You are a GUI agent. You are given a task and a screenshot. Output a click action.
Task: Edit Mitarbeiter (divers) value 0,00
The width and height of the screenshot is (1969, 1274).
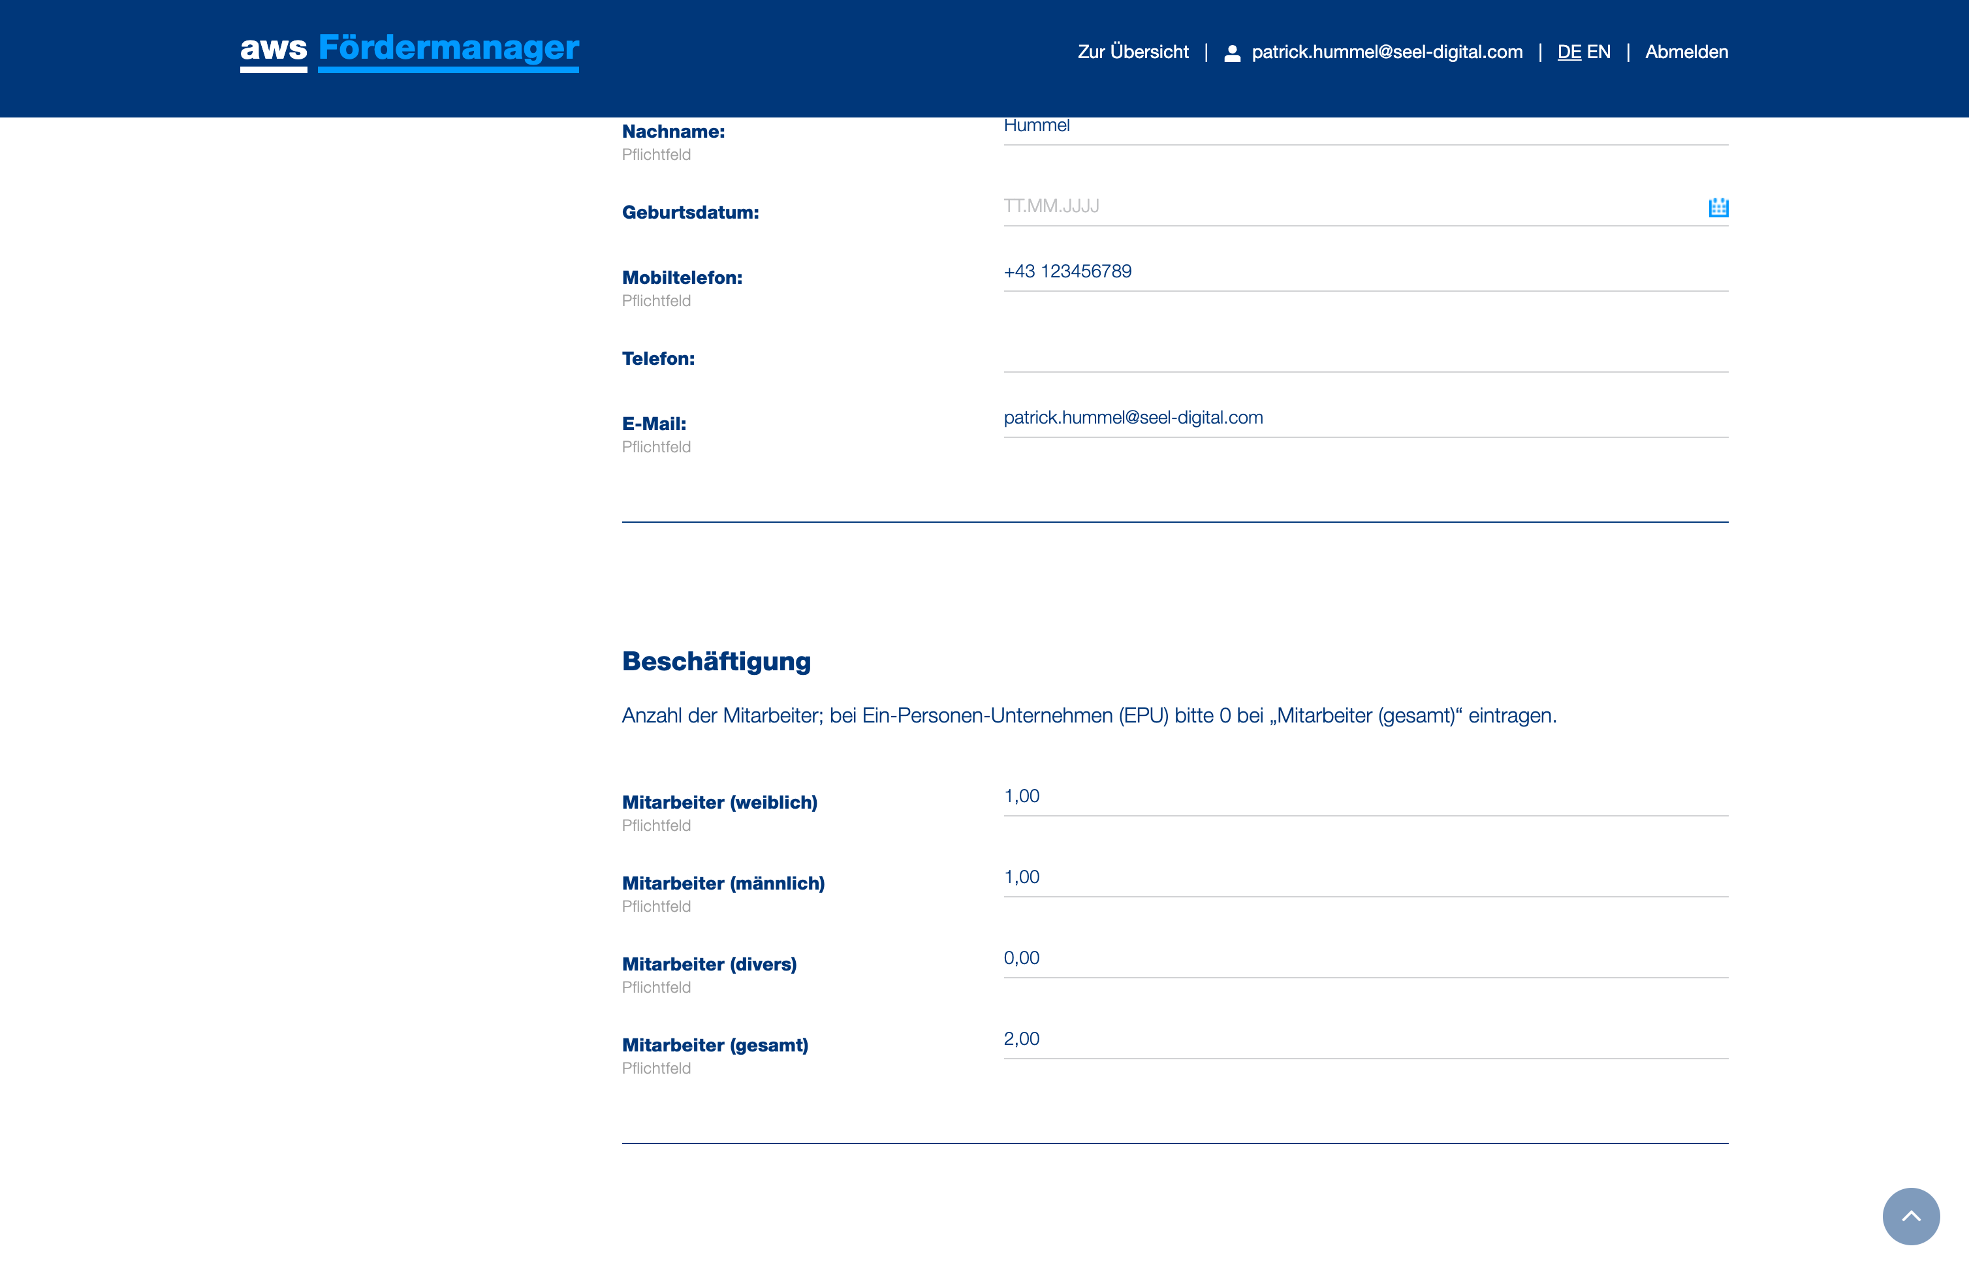[x=1366, y=959]
